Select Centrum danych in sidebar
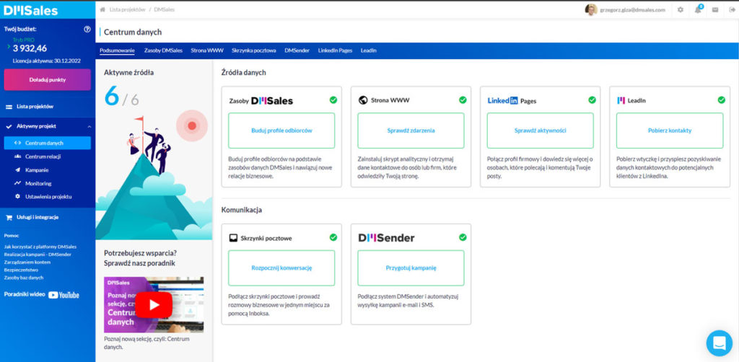 point(47,143)
